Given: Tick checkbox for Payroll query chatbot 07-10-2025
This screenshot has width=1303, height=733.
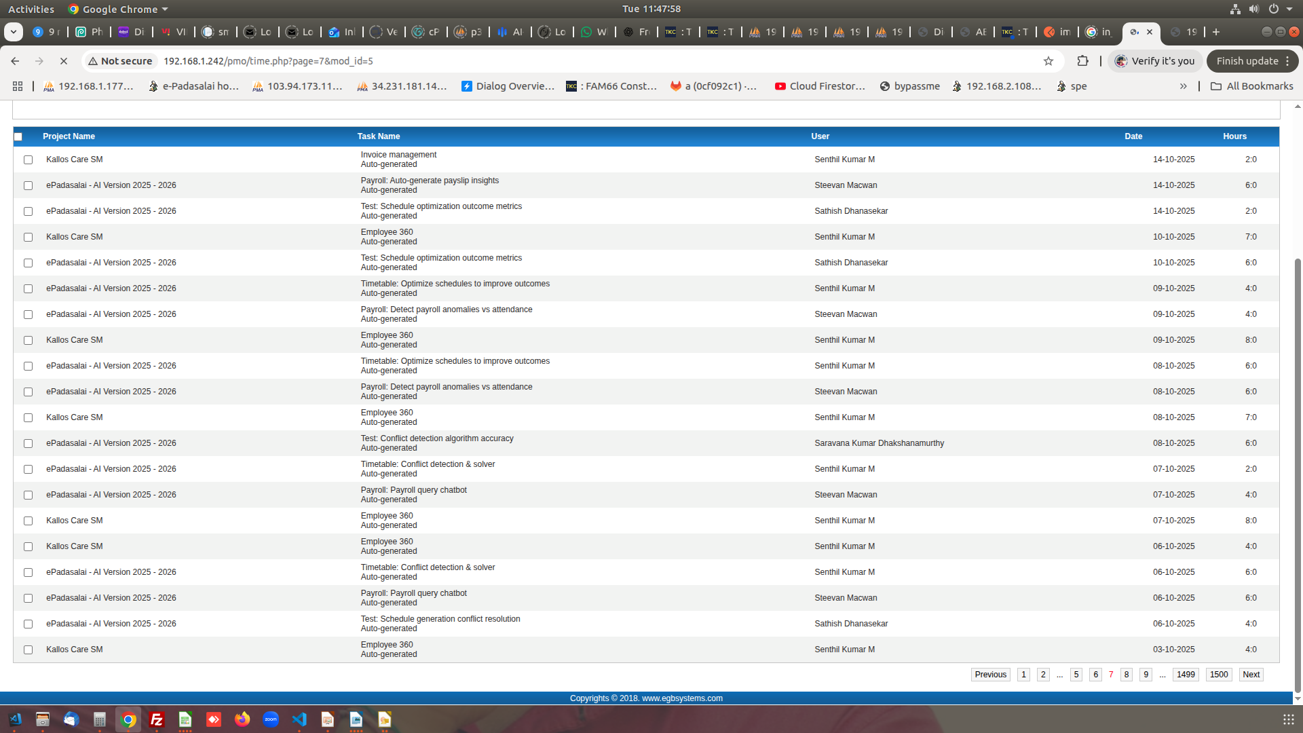Looking at the screenshot, I should [28, 495].
